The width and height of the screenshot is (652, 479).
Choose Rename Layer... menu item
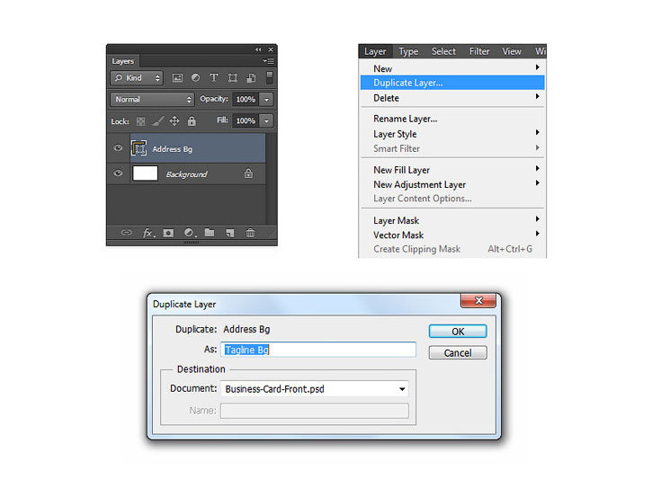point(452,119)
